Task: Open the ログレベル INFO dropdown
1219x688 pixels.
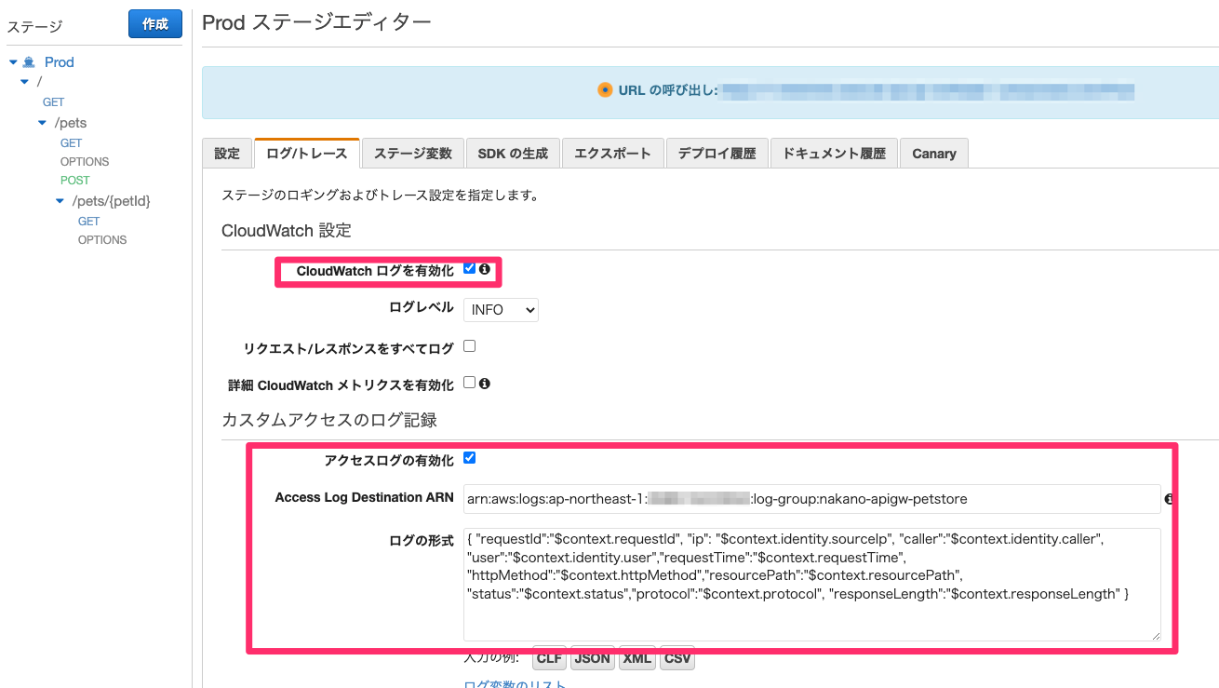Action: pyautogui.click(x=501, y=309)
